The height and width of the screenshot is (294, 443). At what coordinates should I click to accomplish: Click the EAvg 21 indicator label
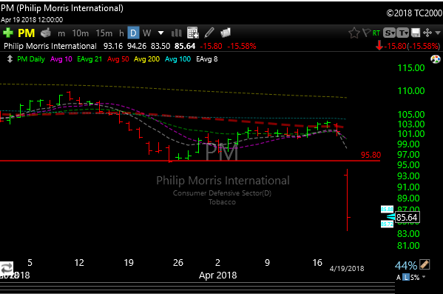[89, 59]
